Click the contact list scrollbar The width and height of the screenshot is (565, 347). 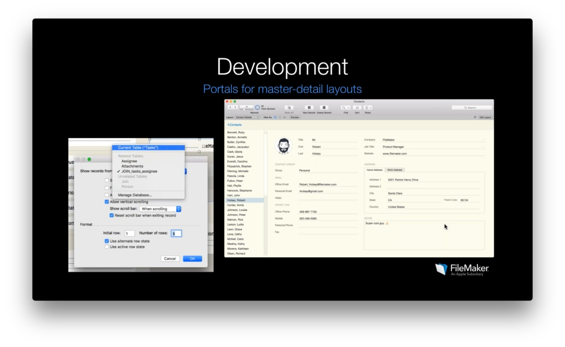click(265, 193)
